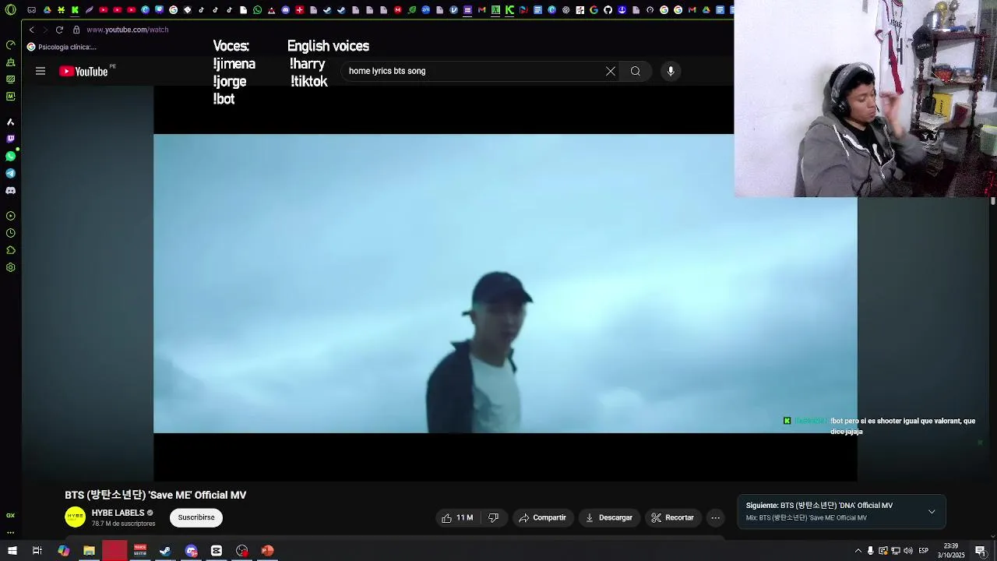Switch to the Discord browser tab
Viewport: 997px width, 561px height.
285,10
